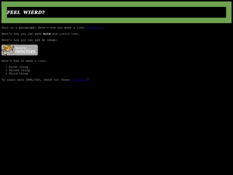Click the italic word in second paragraph
The width and height of the screenshot is (233, 175).
click(64, 34)
